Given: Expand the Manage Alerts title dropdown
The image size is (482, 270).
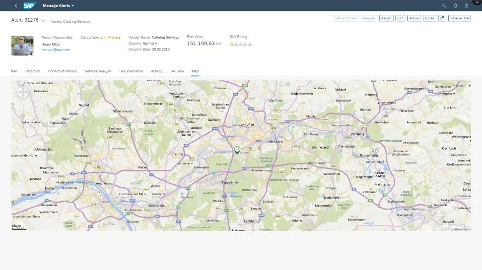Looking at the screenshot, I should point(72,5).
